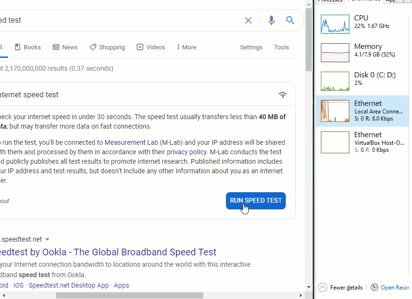Click the Open Resource Monitor link text
This screenshot has width=412, height=299.
coord(394,288)
